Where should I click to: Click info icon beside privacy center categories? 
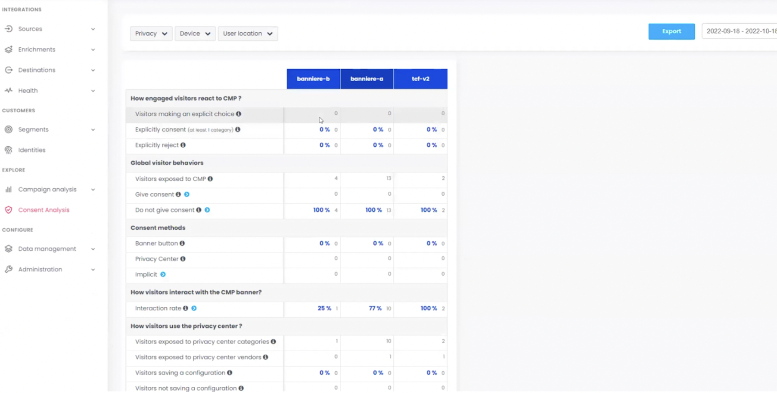(274, 342)
